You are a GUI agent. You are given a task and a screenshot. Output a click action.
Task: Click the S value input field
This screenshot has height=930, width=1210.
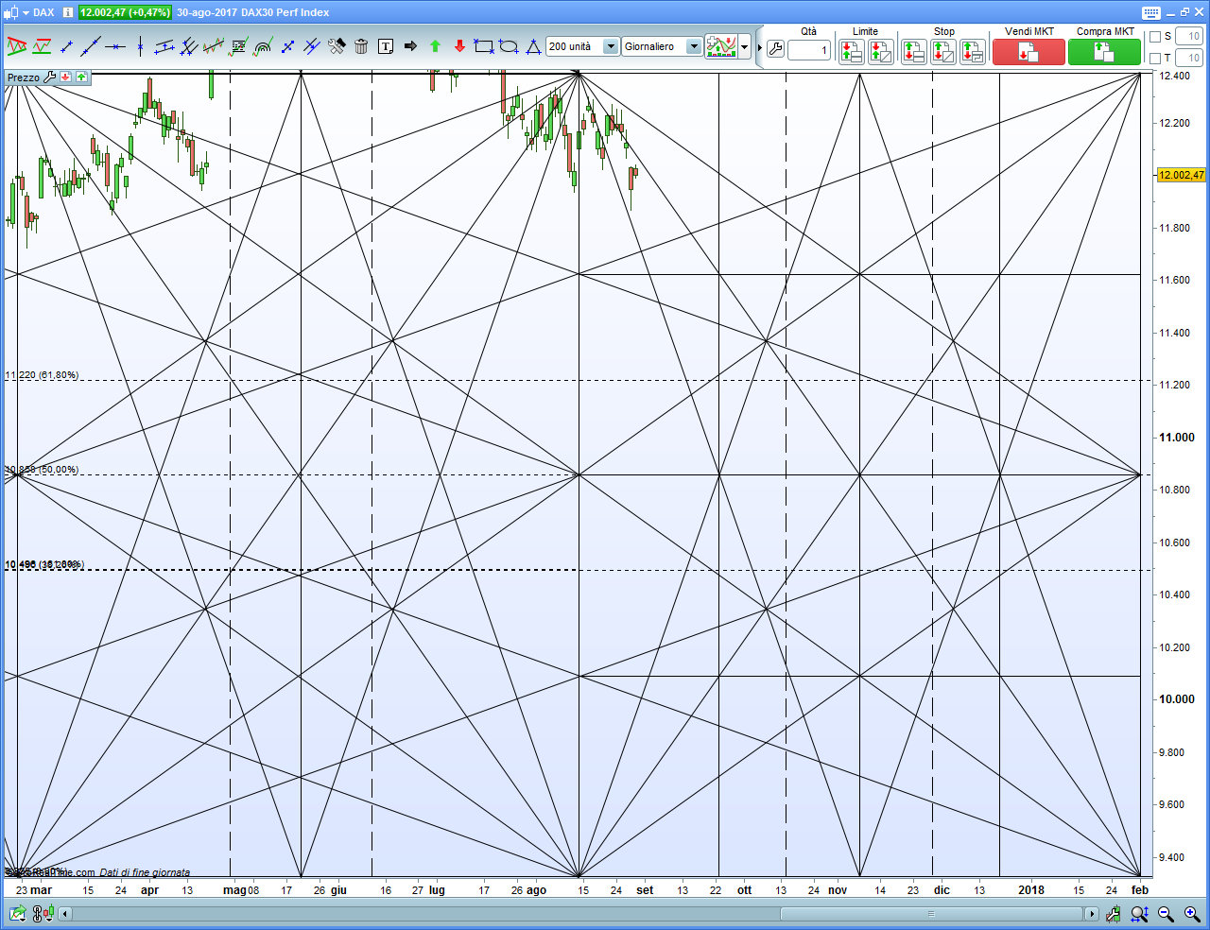[x=1189, y=37]
